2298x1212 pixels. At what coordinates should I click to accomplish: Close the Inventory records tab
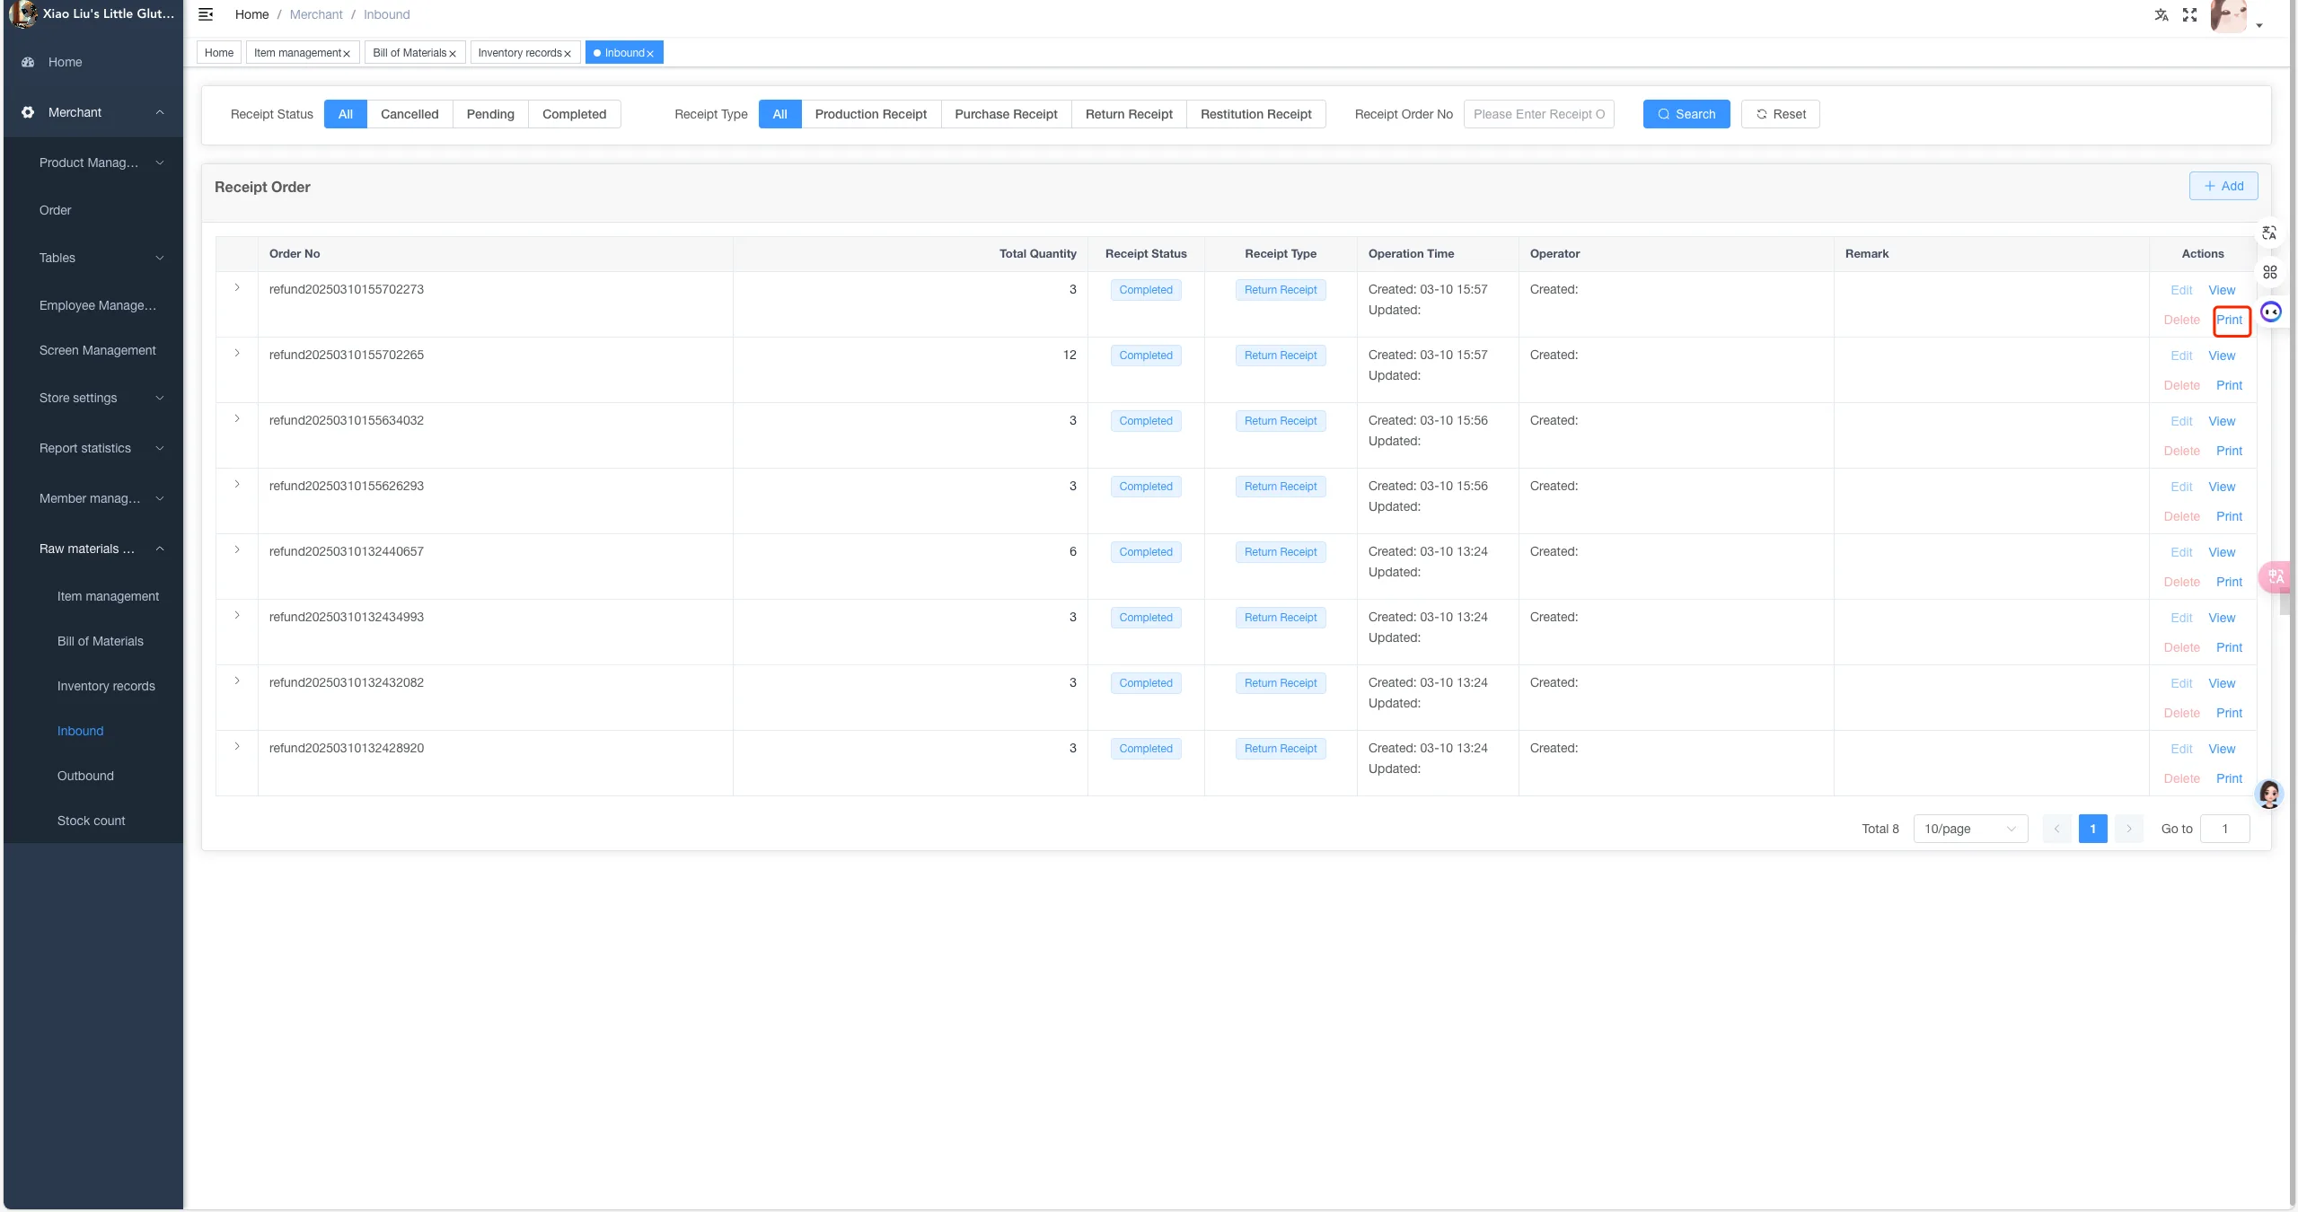coord(568,54)
